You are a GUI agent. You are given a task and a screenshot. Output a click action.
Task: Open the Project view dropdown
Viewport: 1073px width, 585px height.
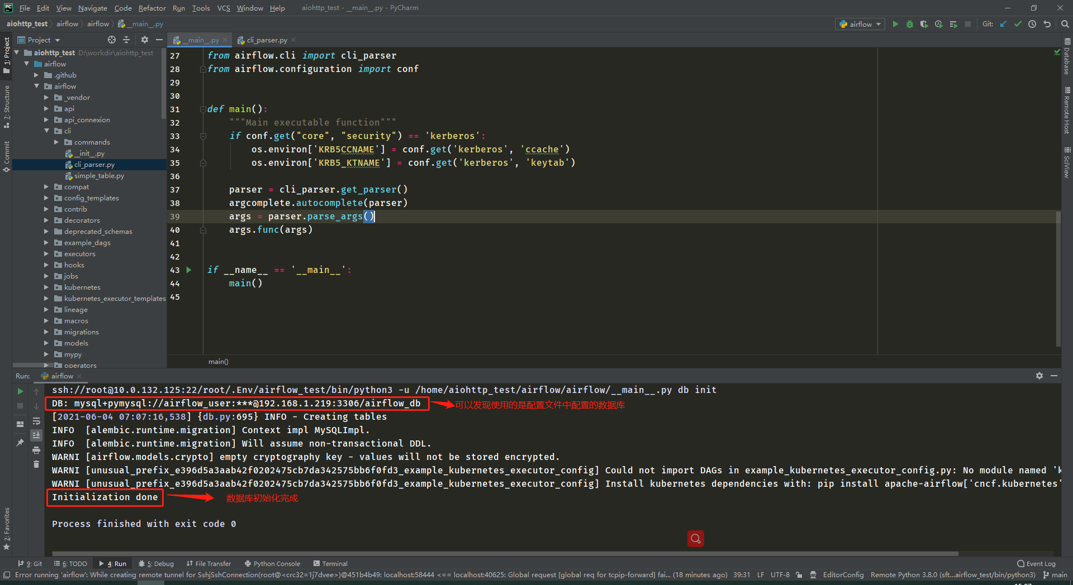pos(39,40)
